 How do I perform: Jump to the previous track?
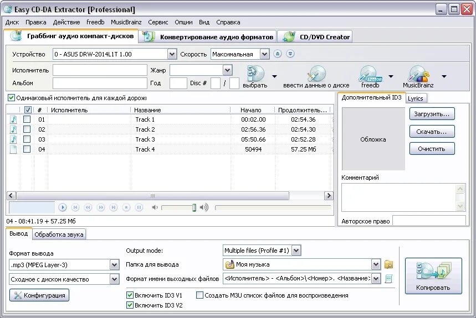tap(75, 207)
